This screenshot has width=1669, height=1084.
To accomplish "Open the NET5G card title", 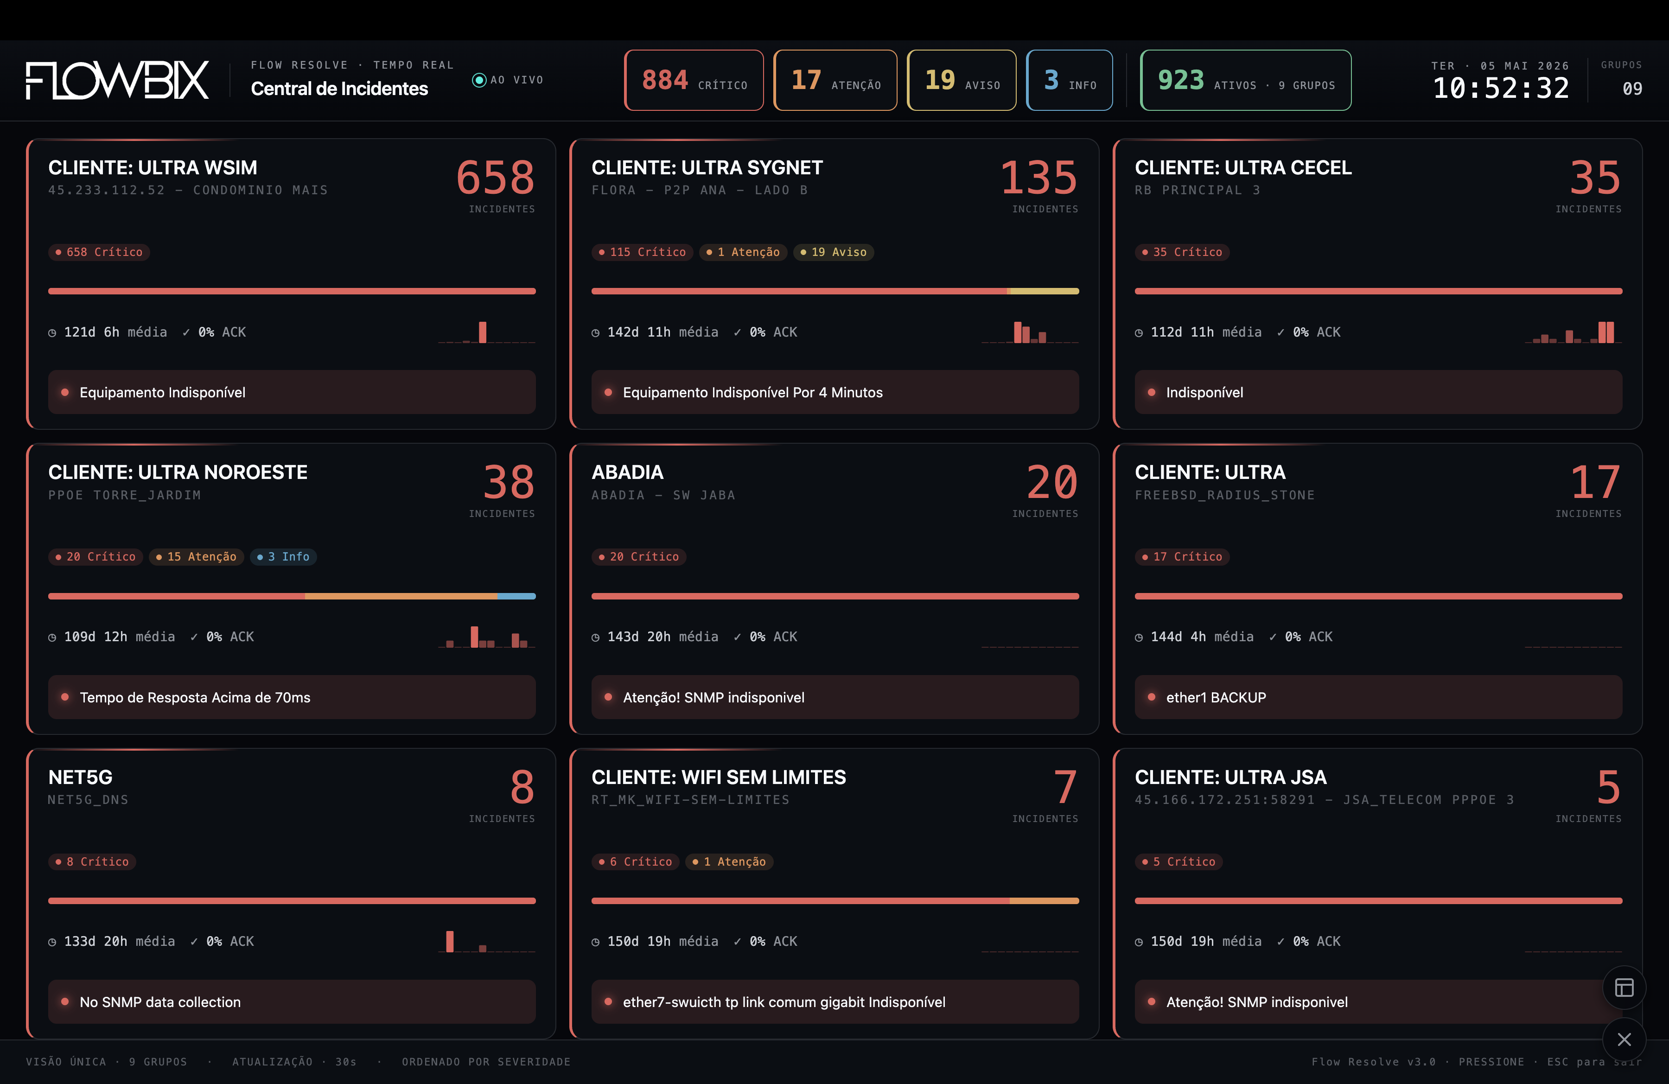I will pyautogui.click(x=81, y=777).
